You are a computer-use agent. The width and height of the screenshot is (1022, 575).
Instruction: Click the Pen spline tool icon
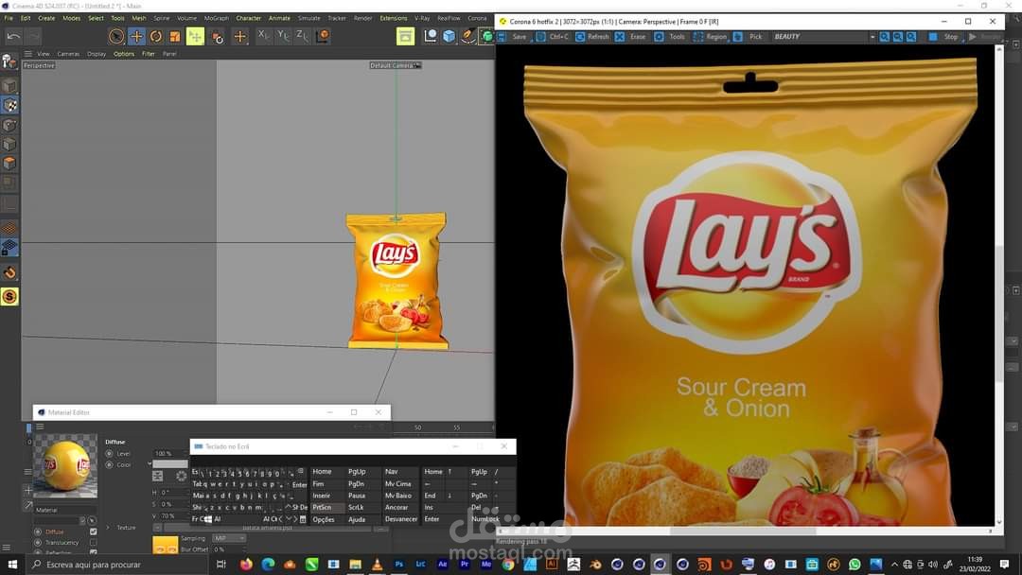(467, 37)
